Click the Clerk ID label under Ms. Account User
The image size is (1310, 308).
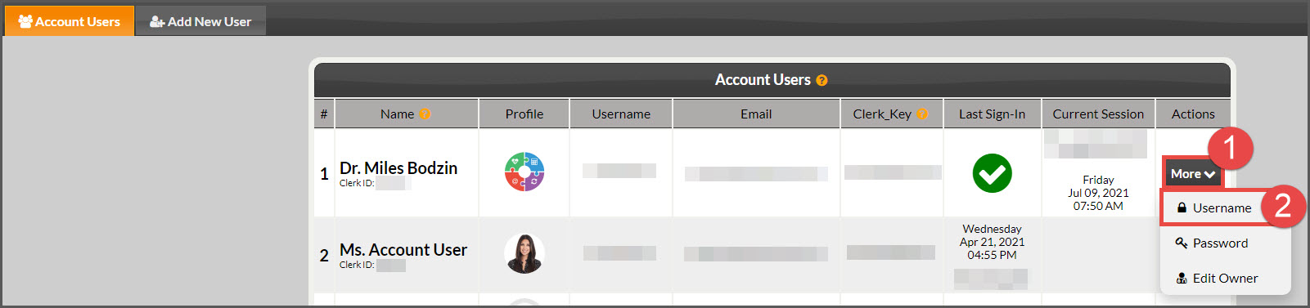click(x=357, y=265)
